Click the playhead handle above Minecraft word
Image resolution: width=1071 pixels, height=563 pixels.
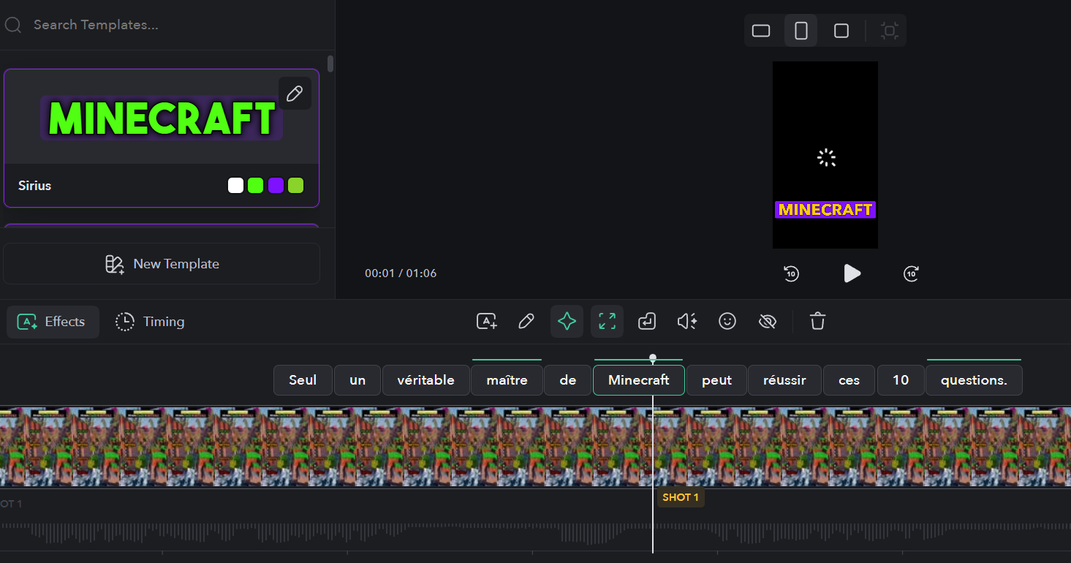click(653, 358)
